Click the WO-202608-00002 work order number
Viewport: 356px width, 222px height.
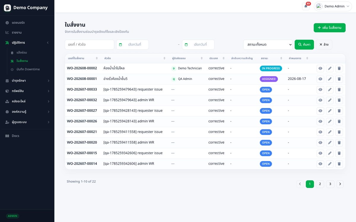[x=82, y=68]
